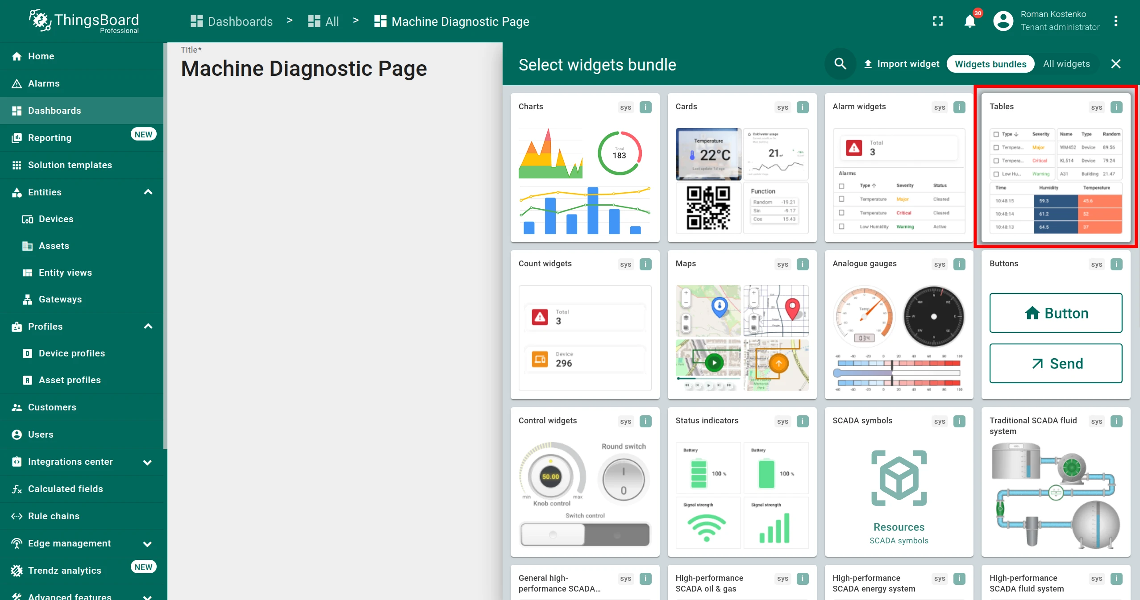
Task: Open the Dashboards menu item
Action: [82, 111]
